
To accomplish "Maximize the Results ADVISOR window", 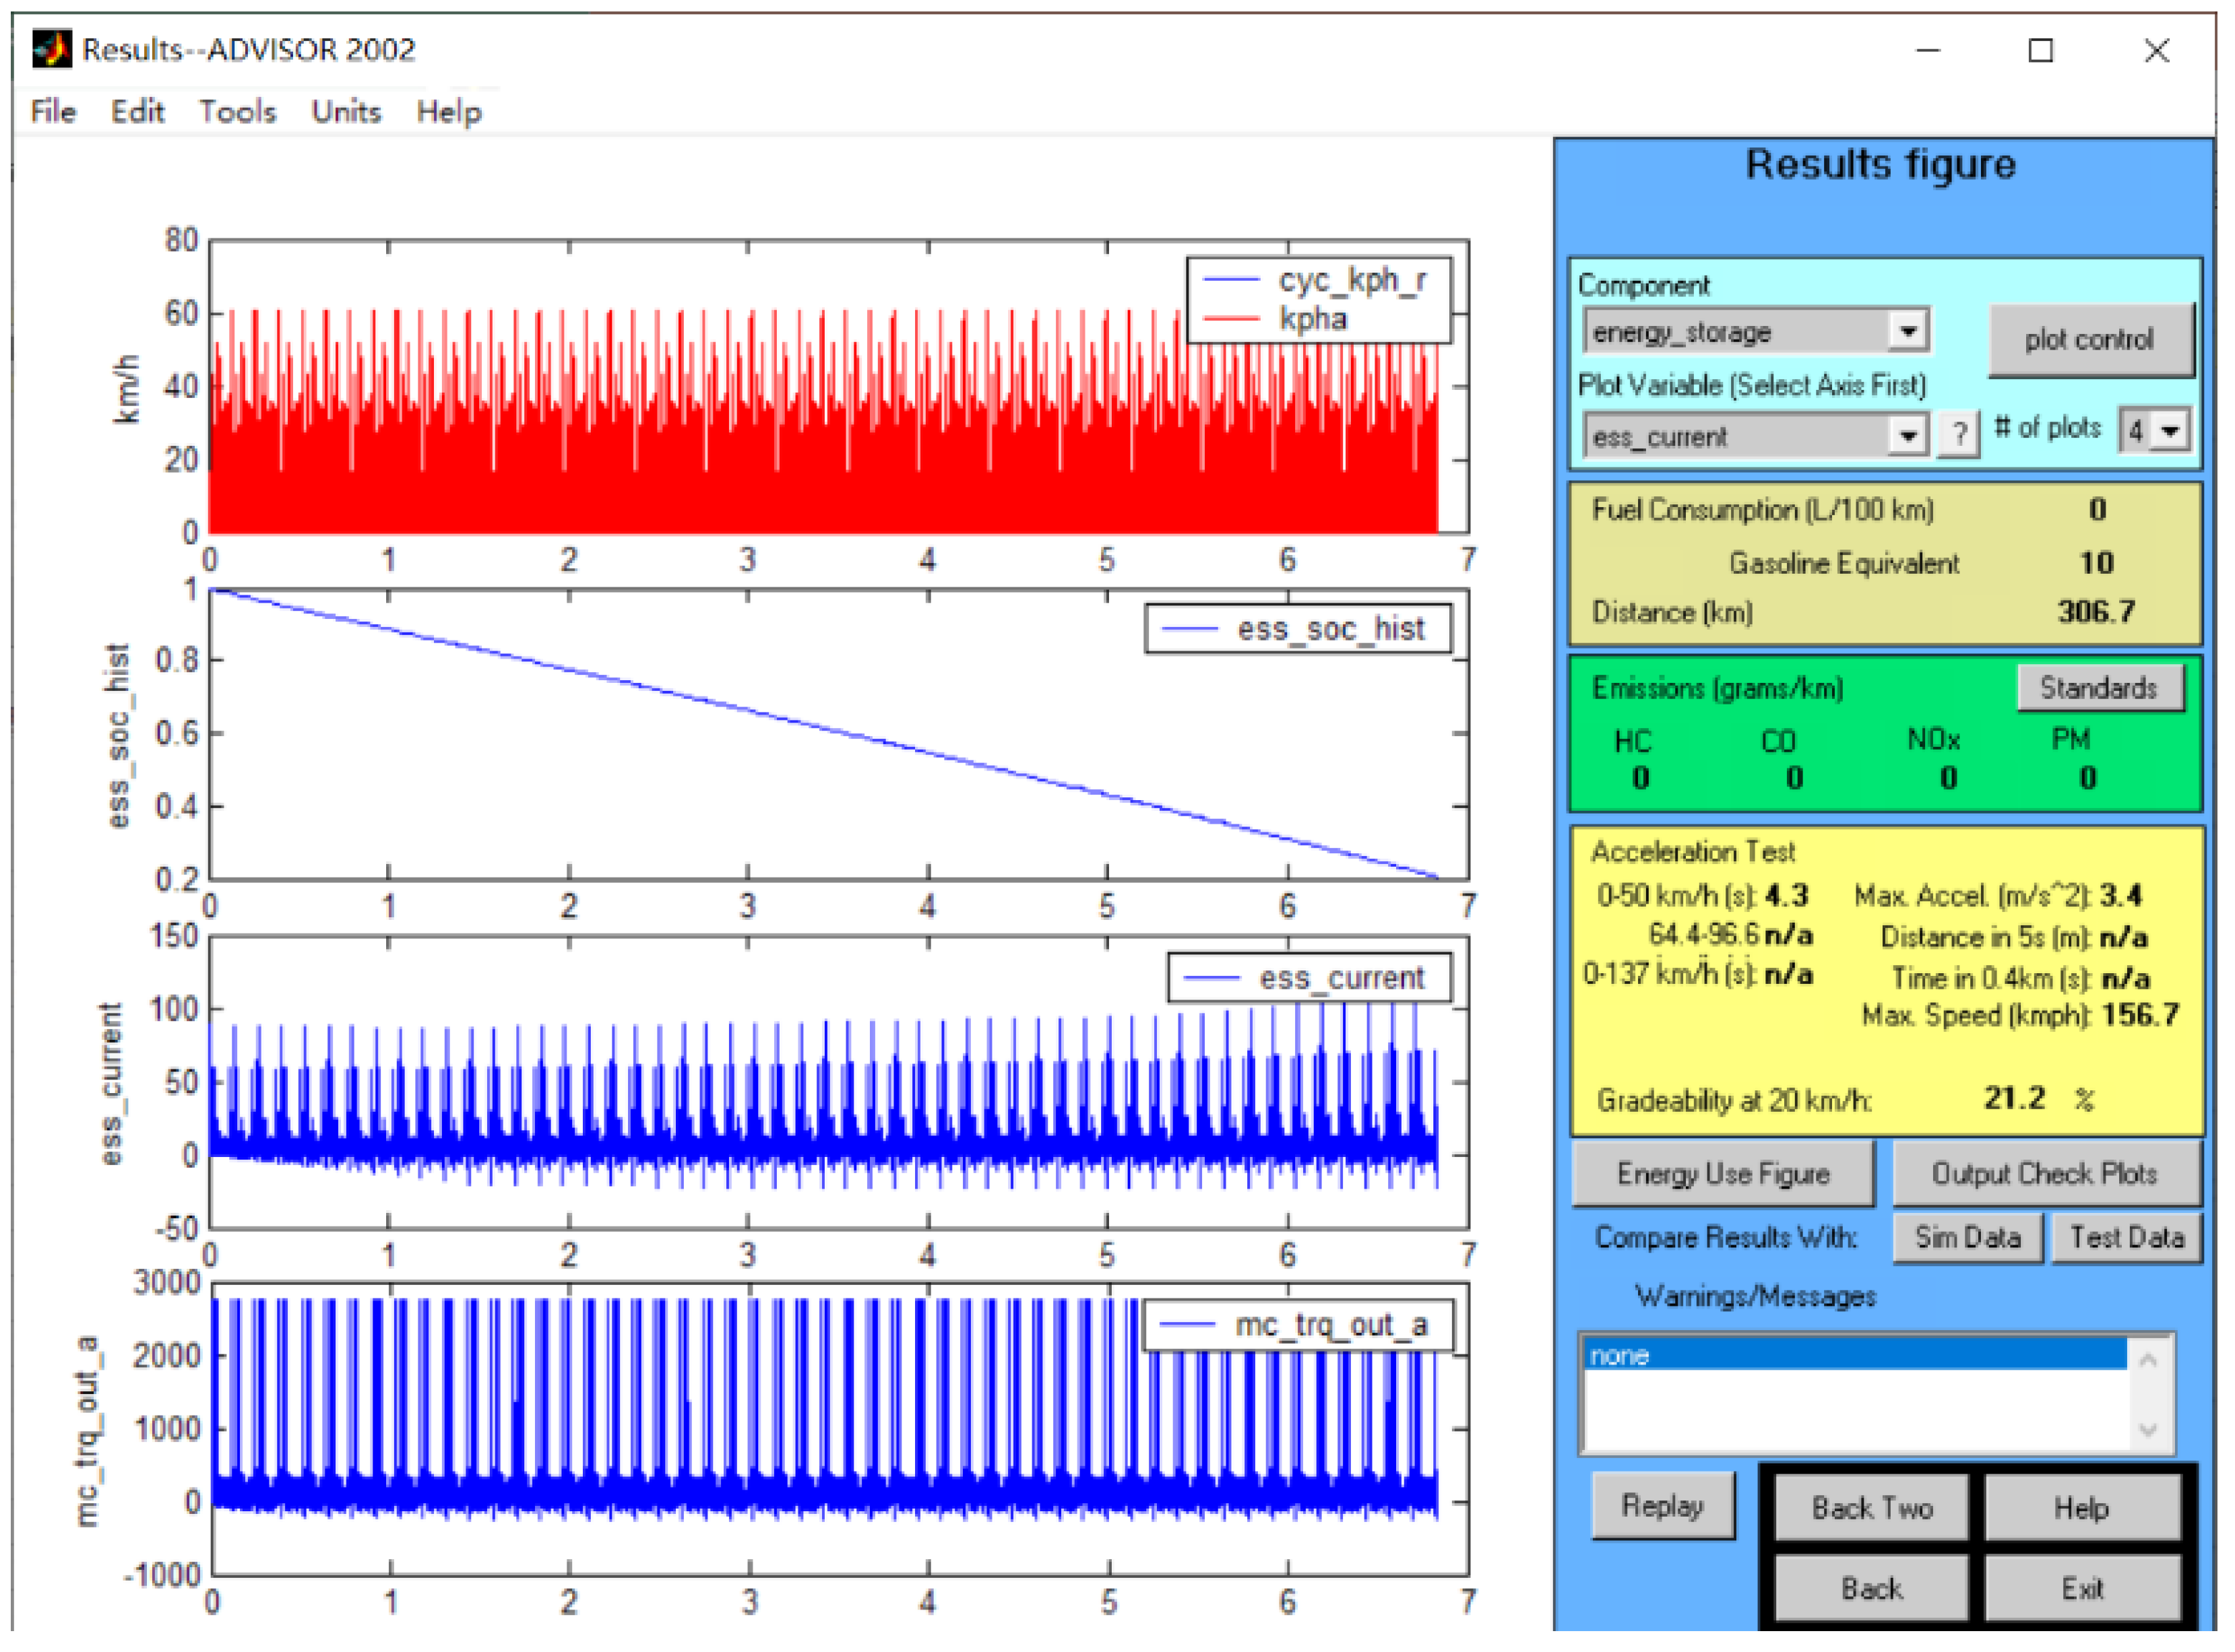I will pyautogui.click(x=2040, y=50).
